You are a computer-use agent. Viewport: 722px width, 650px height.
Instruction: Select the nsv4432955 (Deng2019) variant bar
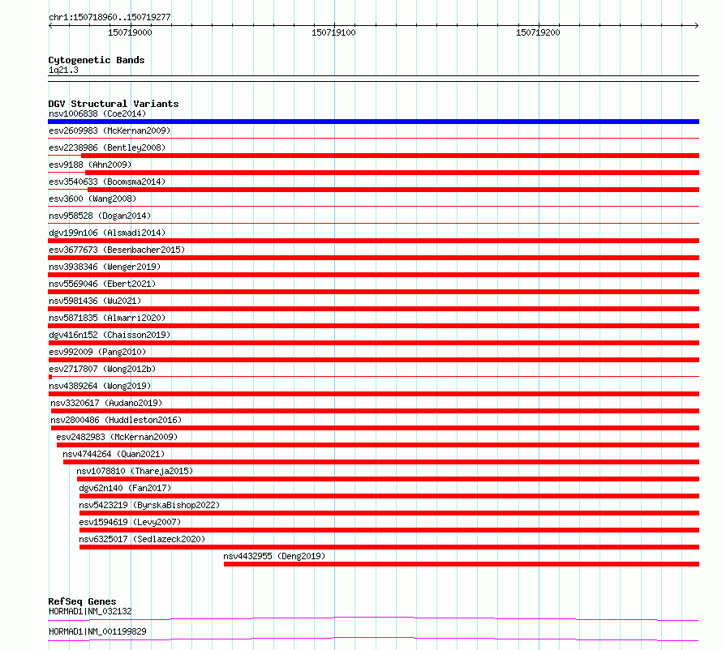tap(462, 564)
